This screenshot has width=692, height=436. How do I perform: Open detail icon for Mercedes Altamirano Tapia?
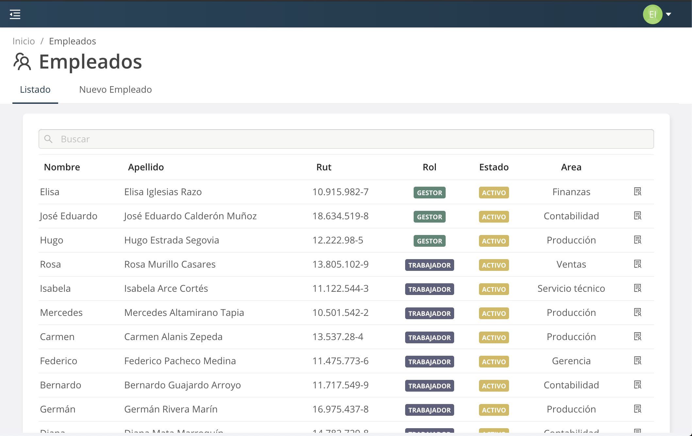pyautogui.click(x=637, y=312)
